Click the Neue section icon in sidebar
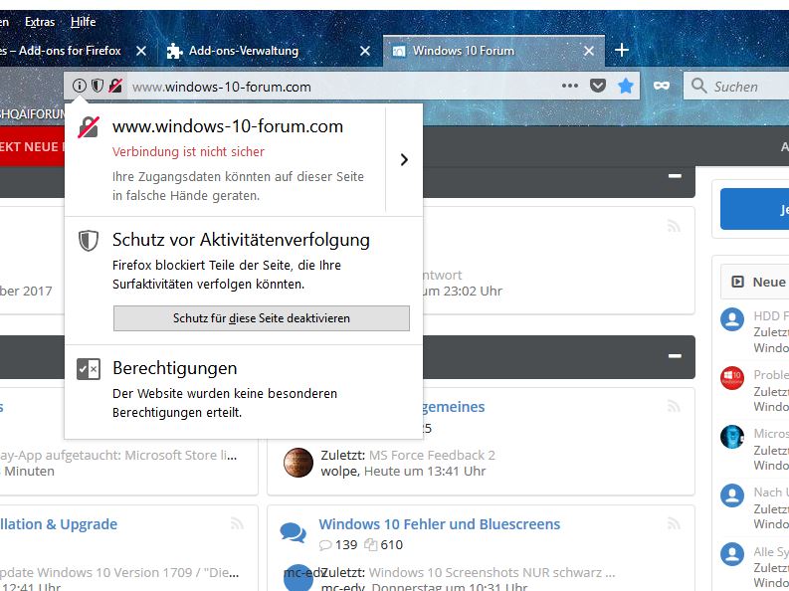Image resolution: width=789 pixels, height=591 pixels. pyautogui.click(x=737, y=282)
